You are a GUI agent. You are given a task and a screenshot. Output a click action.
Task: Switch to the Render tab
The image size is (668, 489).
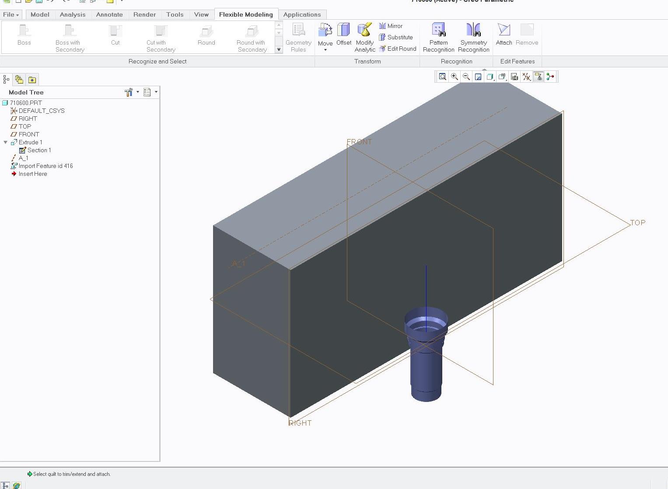[144, 14]
